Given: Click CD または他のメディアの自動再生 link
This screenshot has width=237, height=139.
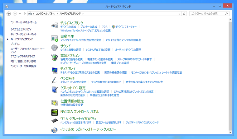Looking at the screenshot, I should (123, 40).
